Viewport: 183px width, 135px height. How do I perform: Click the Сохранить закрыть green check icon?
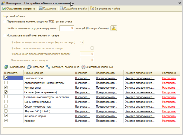tap(4, 9)
